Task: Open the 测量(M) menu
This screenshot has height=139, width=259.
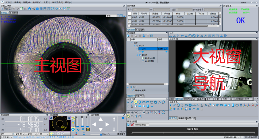Action: pos(26,2)
